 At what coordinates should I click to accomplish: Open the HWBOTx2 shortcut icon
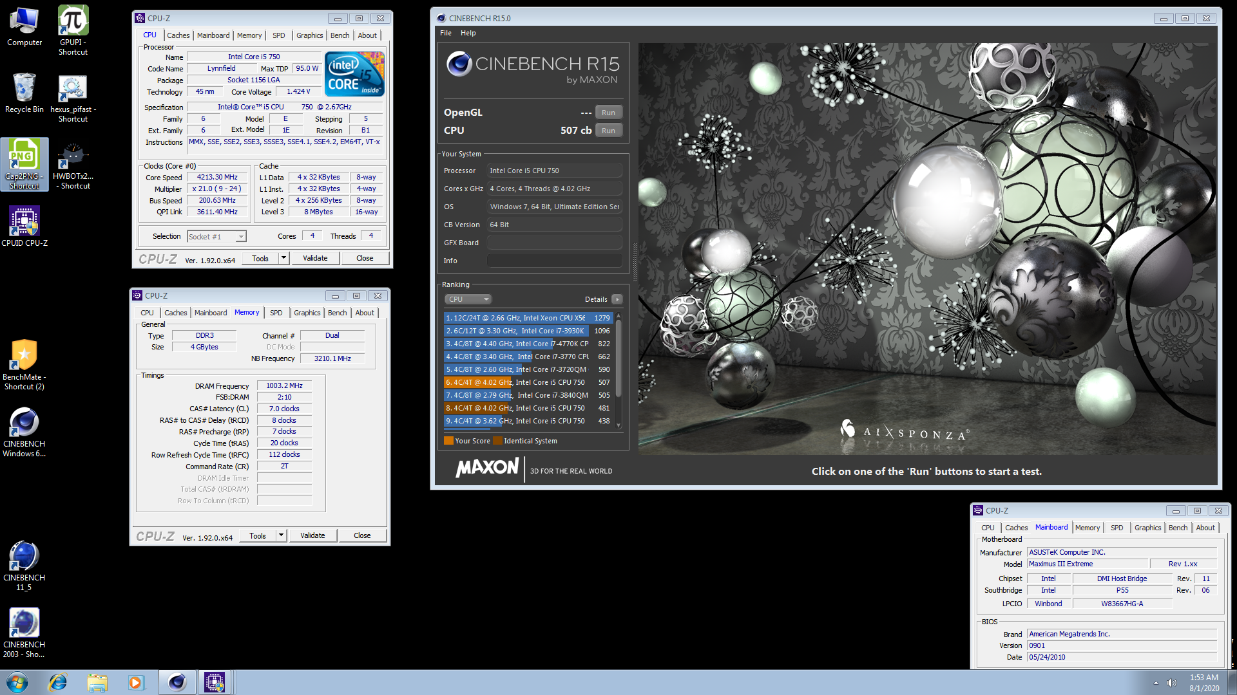point(73,164)
